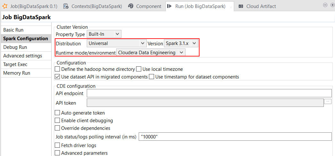The height and width of the screenshot is (156, 335).
Task: Maximize the view panel with plus icon
Action: [x=332, y=5]
